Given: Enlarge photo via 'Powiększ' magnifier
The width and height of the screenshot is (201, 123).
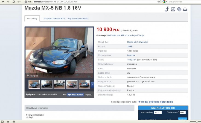Looking at the screenshot, I should pos(33,76).
